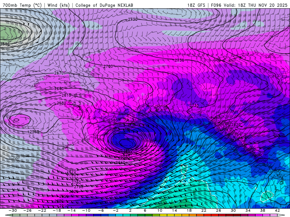Click the -26 color scale label
This screenshot has width=290, height=217.
28,210
